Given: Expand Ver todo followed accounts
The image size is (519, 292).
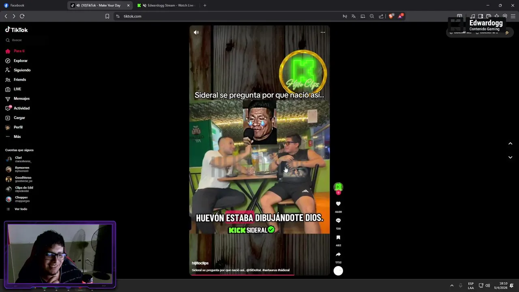Looking at the screenshot, I should [16, 209].
